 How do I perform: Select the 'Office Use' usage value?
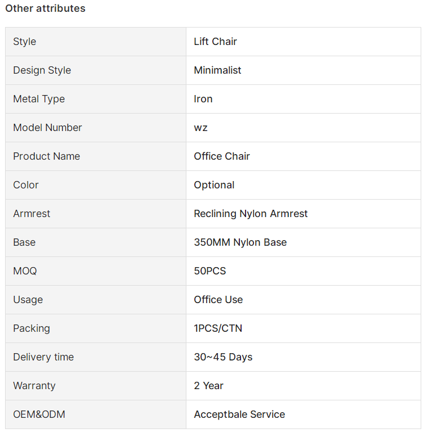(x=218, y=300)
